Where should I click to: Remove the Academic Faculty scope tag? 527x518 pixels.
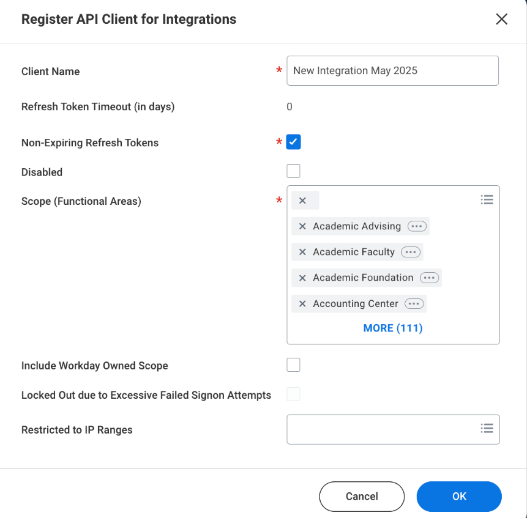[302, 252]
